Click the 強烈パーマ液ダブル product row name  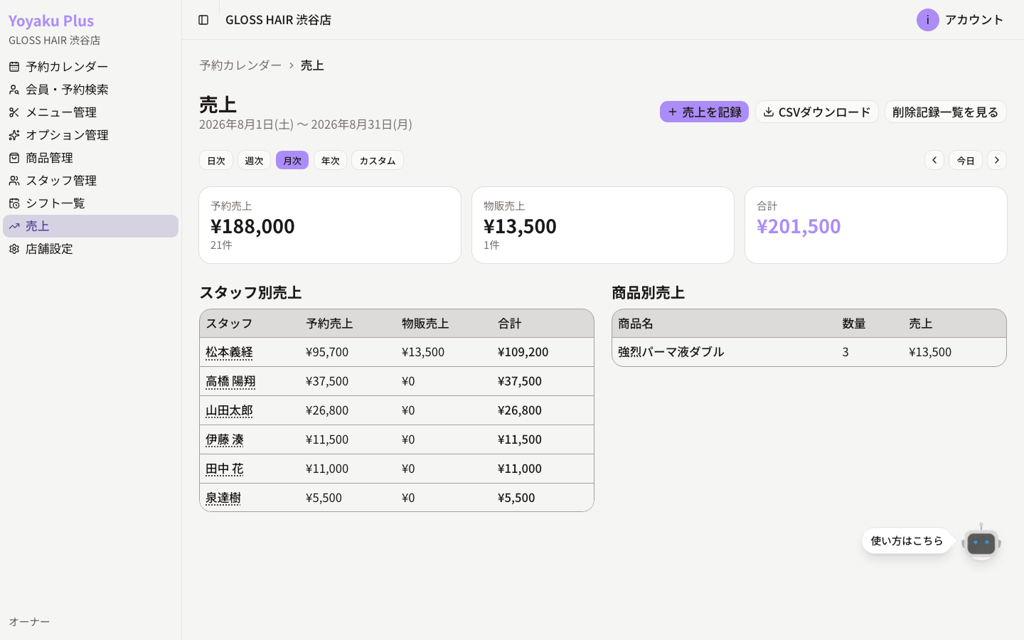click(671, 352)
